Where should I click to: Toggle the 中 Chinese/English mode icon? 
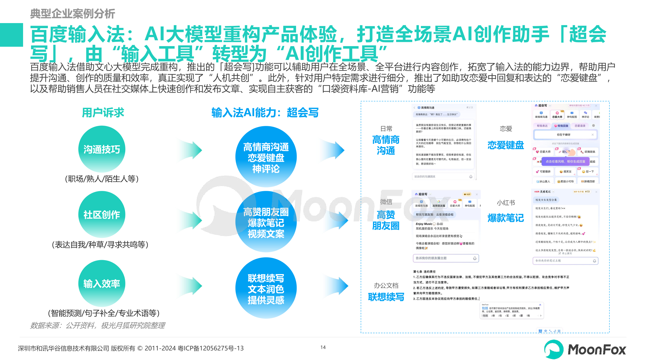click(546, 331)
